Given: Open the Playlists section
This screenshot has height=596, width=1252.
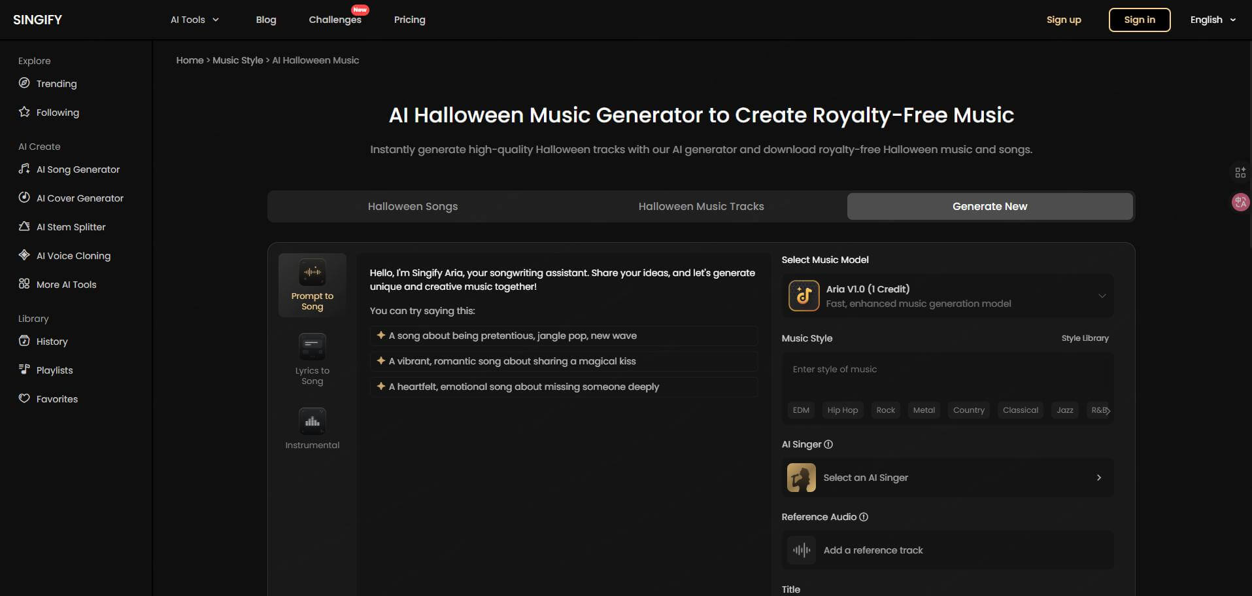Looking at the screenshot, I should coord(54,370).
